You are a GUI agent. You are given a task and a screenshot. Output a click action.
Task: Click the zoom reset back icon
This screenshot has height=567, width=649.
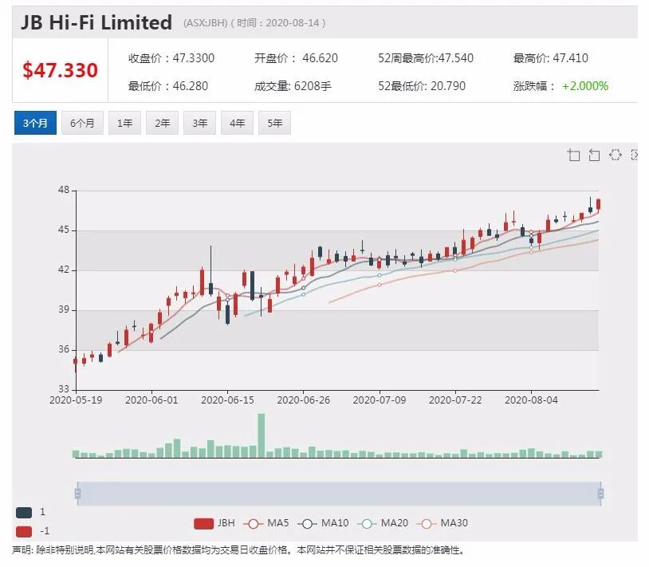[x=594, y=155]
